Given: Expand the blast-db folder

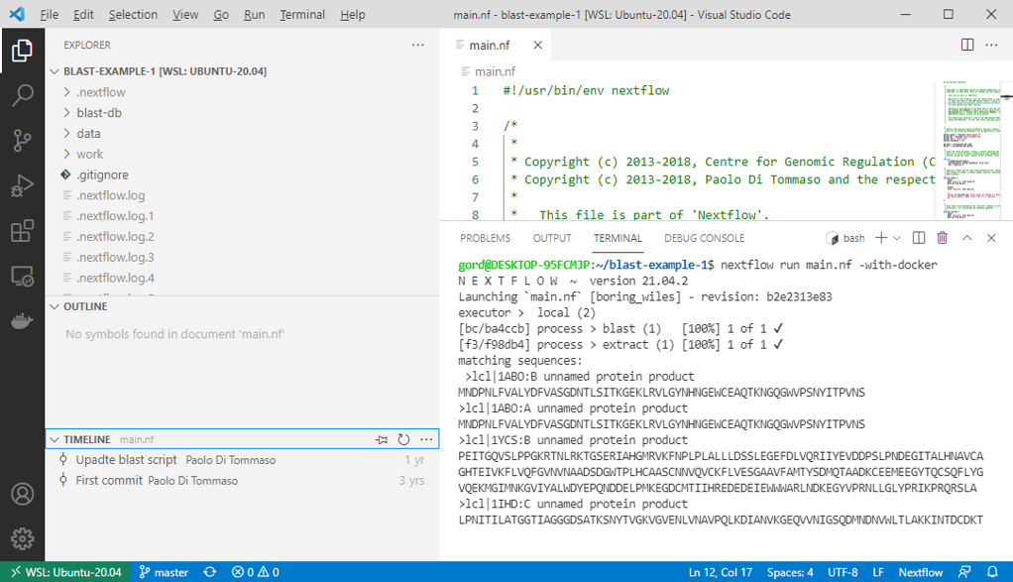Looking at the screenshot, I should click(98, 111).
